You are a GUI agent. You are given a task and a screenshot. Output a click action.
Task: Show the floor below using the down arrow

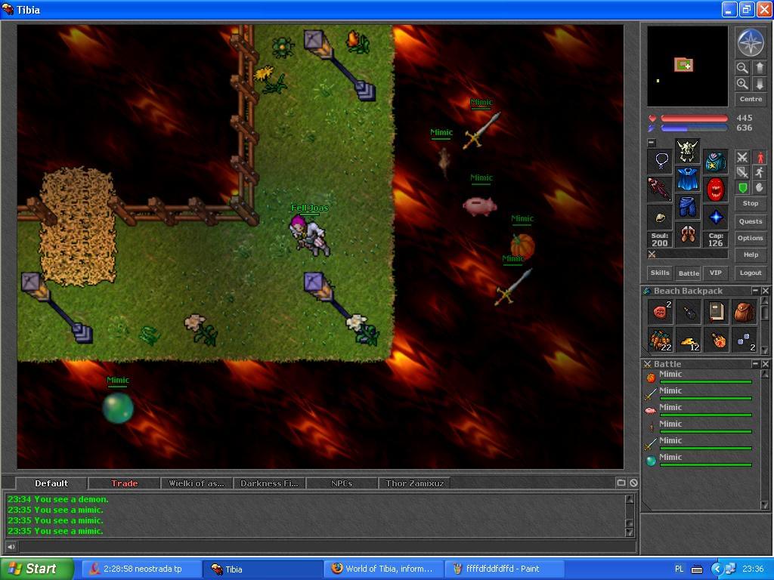point(759,84)
